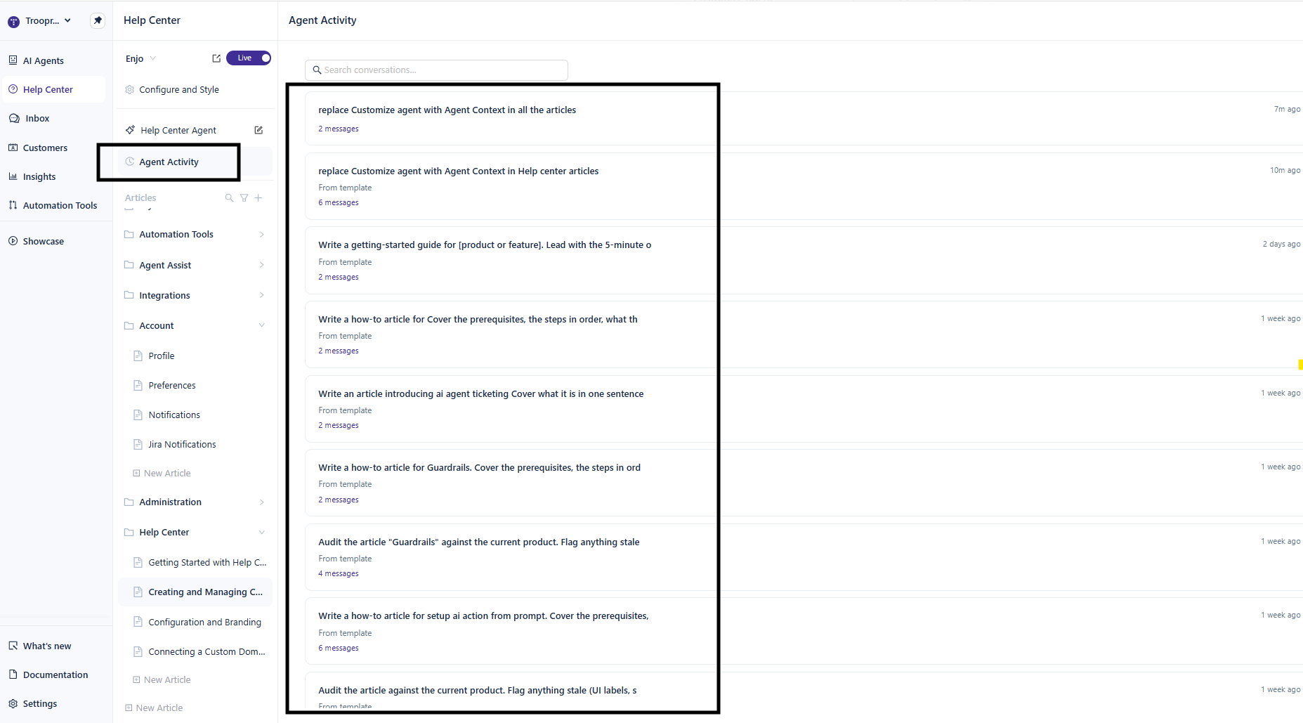Open the filter icon in Articles header
Screen dimensions: 1303x723
coord(244,198)
